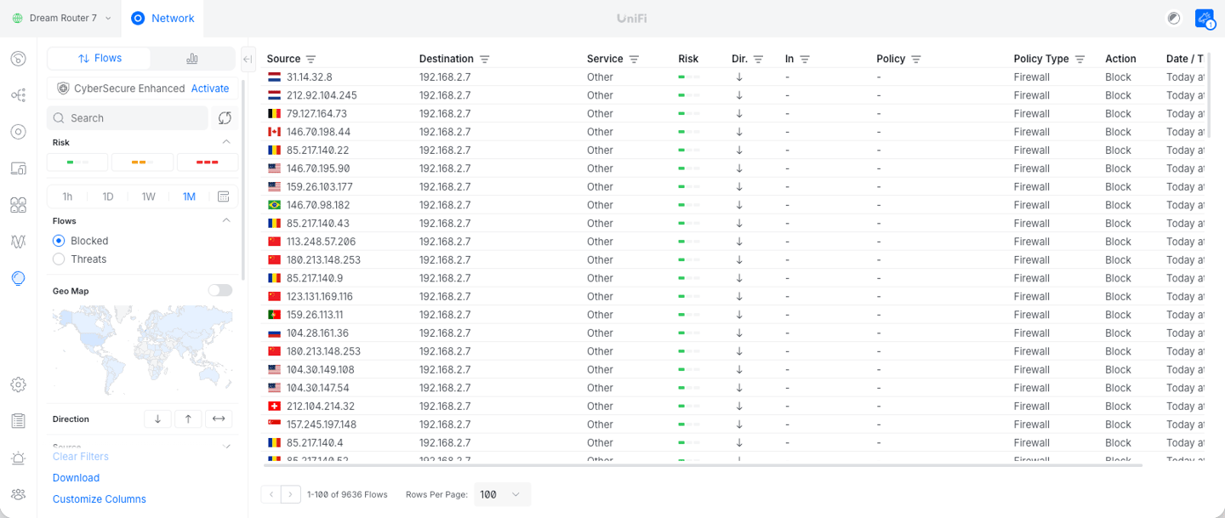
Task: Select the low risk green filter
Action: tap(77, 162)
